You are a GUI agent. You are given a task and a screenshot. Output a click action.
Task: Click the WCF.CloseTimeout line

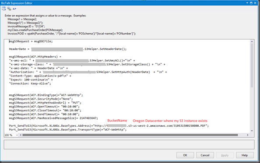point(45,111)
